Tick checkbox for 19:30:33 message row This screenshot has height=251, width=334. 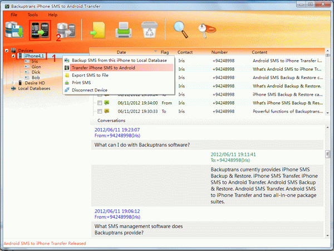click(x=100, y=111)
